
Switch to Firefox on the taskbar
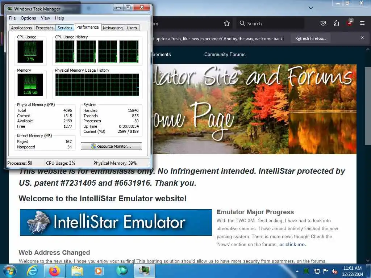[x=54, y=271]
